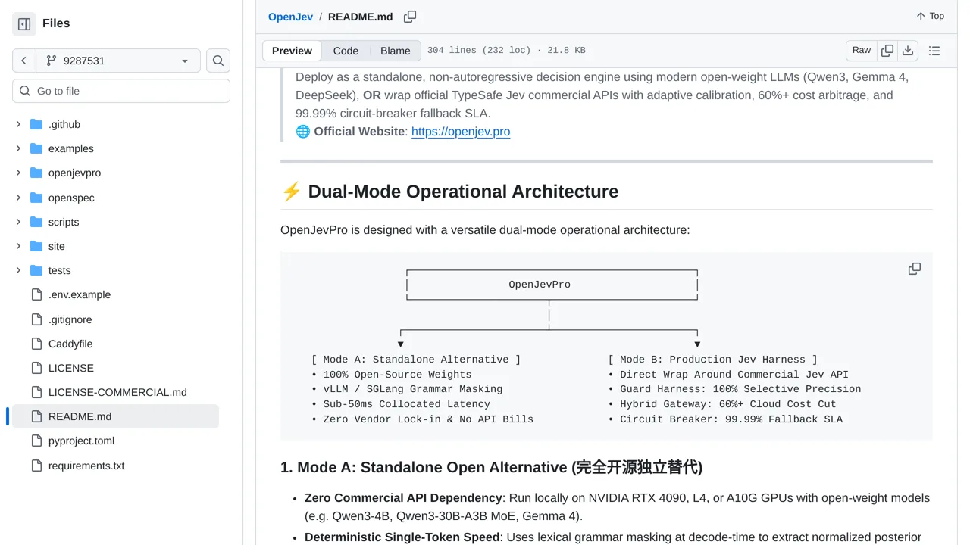This screenshot has width=970, height=545.
Task: Click the search files magnifier button
Action: click(218, 61)
